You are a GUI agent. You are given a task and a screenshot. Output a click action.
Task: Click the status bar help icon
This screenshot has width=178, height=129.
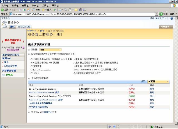(x=114, y=127)
